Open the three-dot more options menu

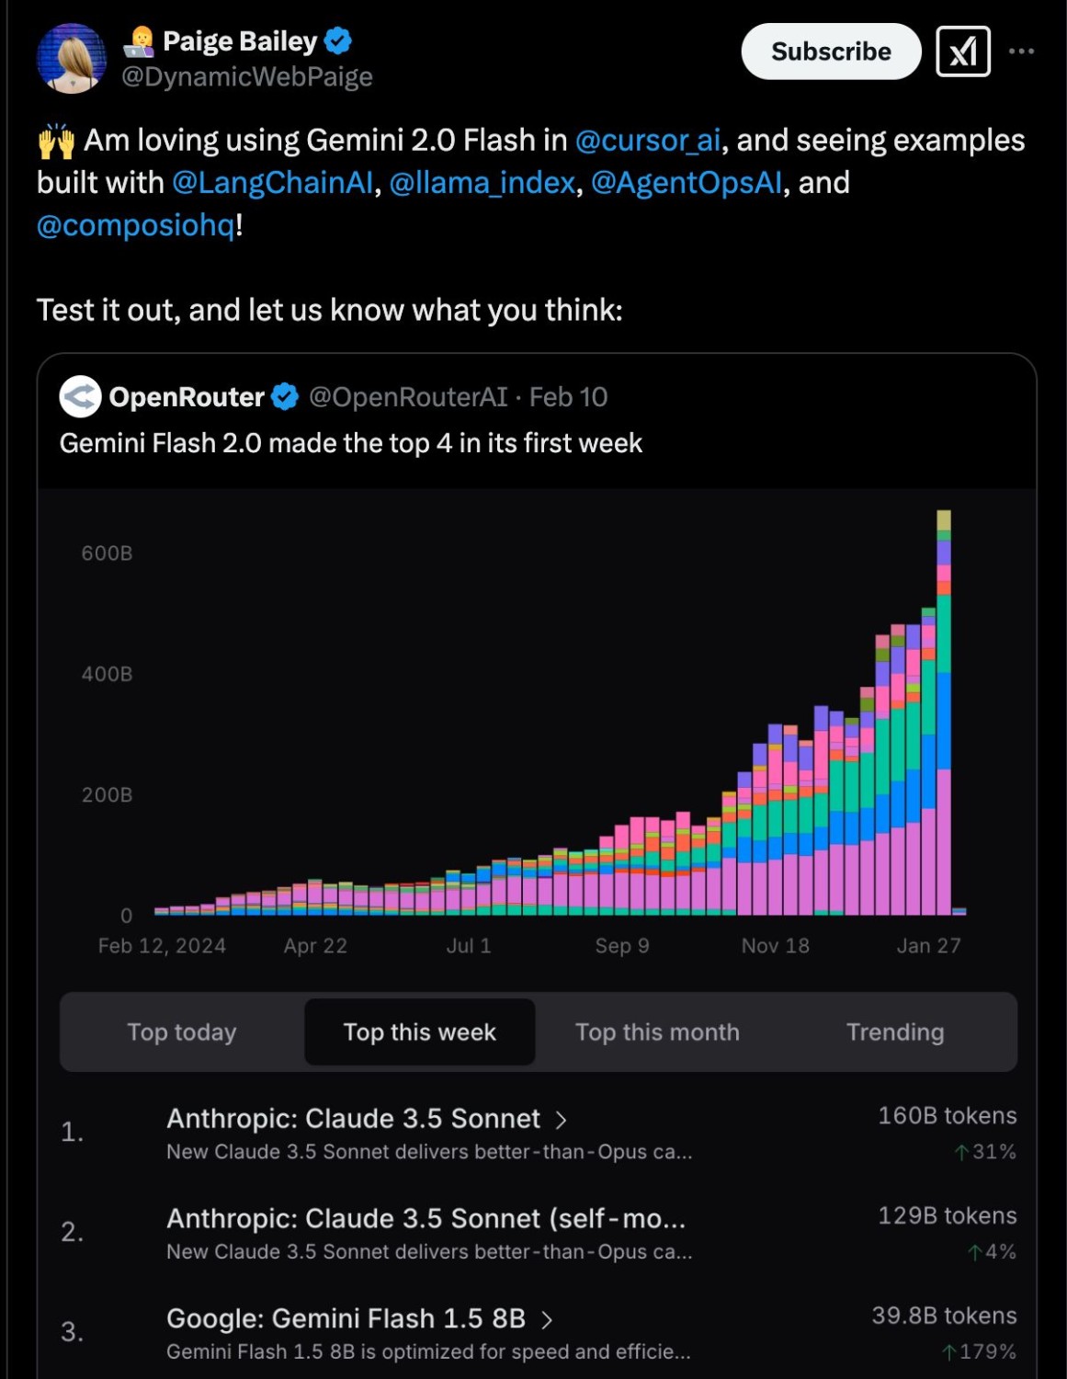[x=1021, y=51]
